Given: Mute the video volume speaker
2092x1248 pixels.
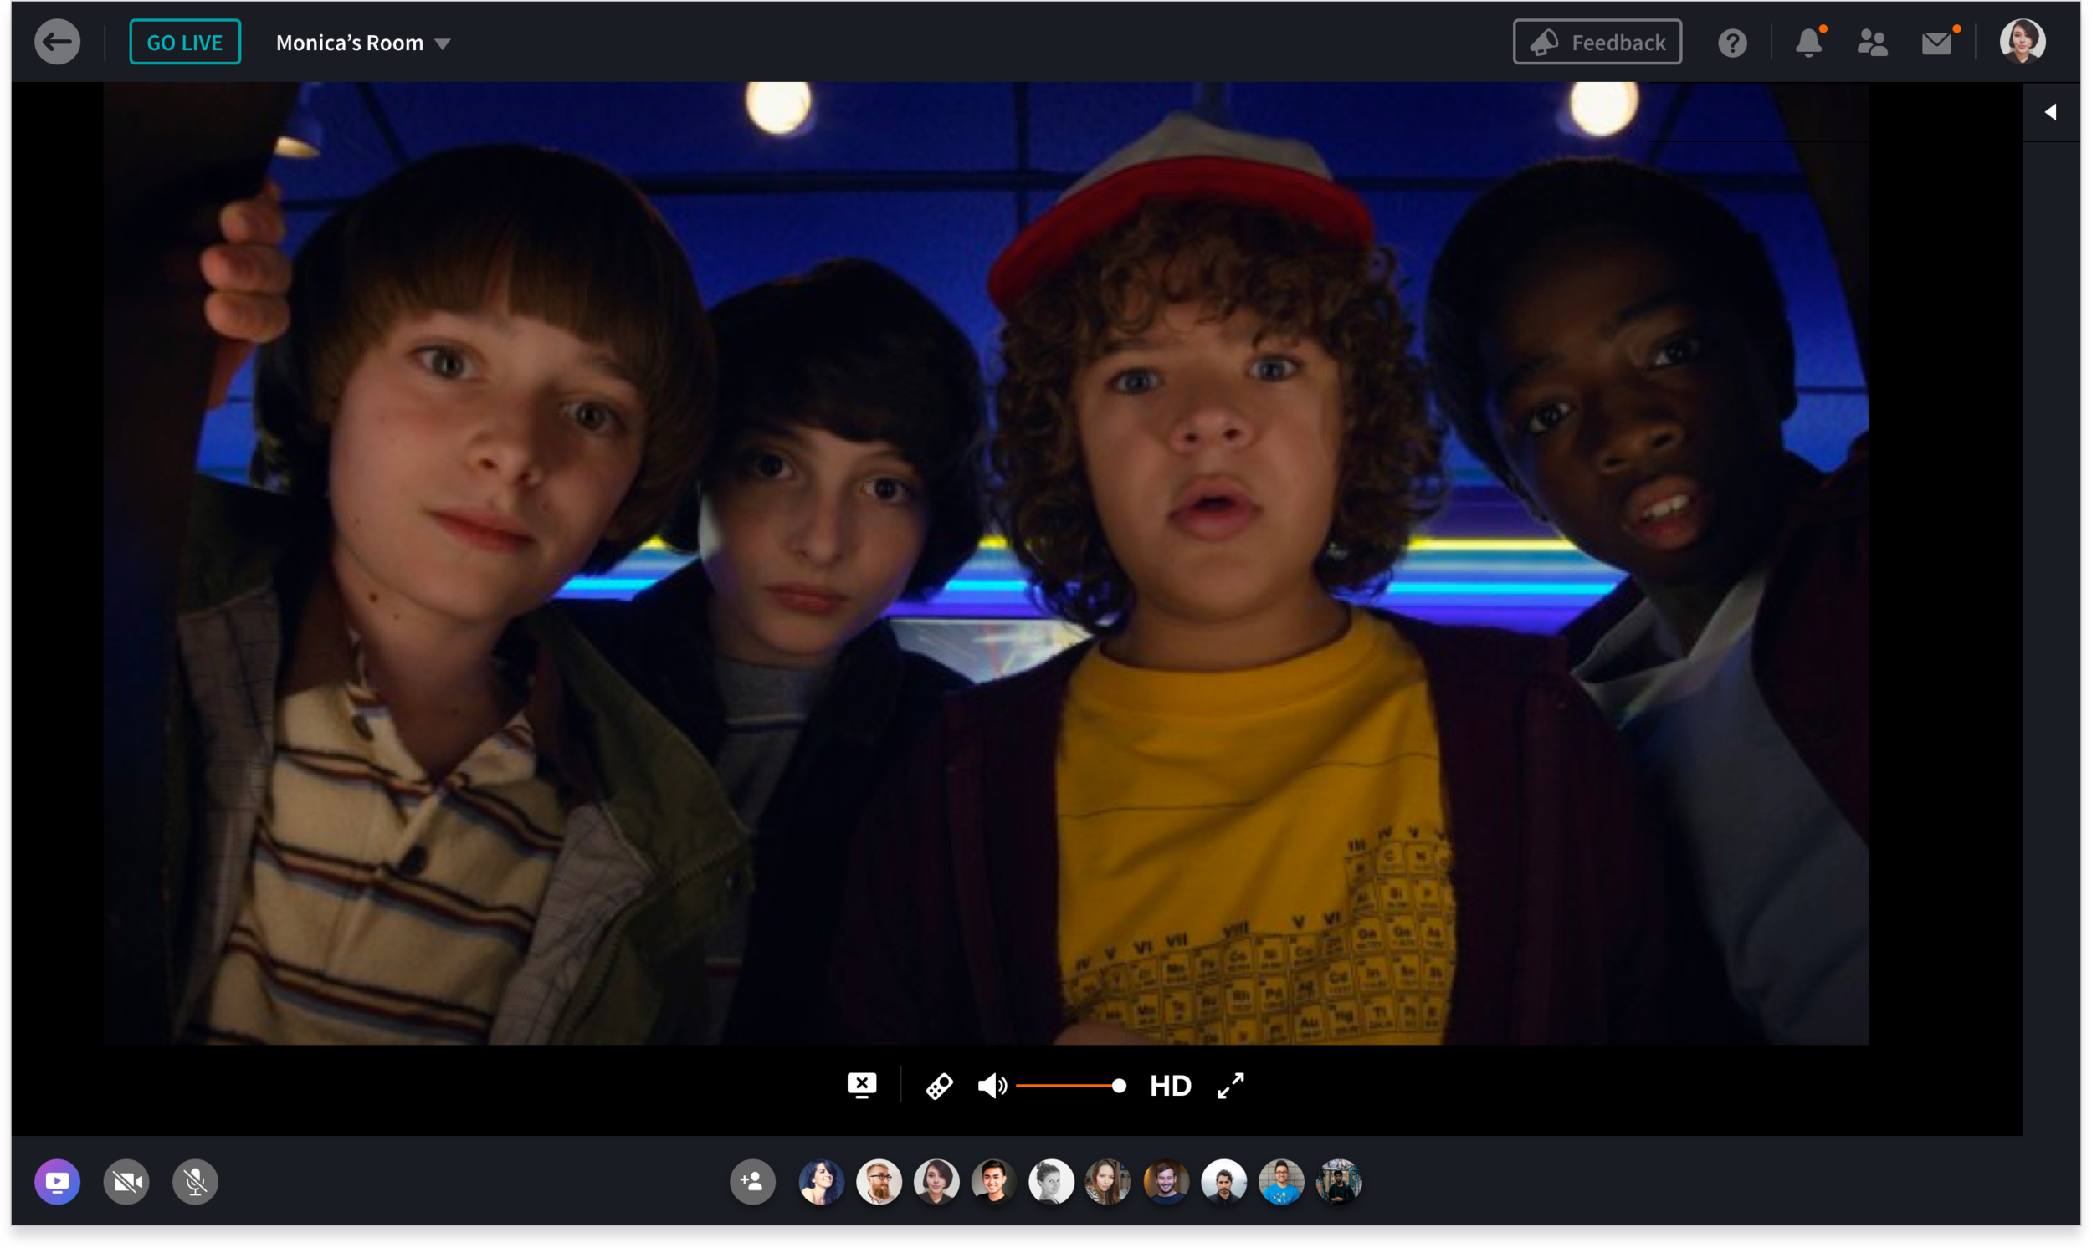Looking at the screenshot, I should coord(992,1086).
